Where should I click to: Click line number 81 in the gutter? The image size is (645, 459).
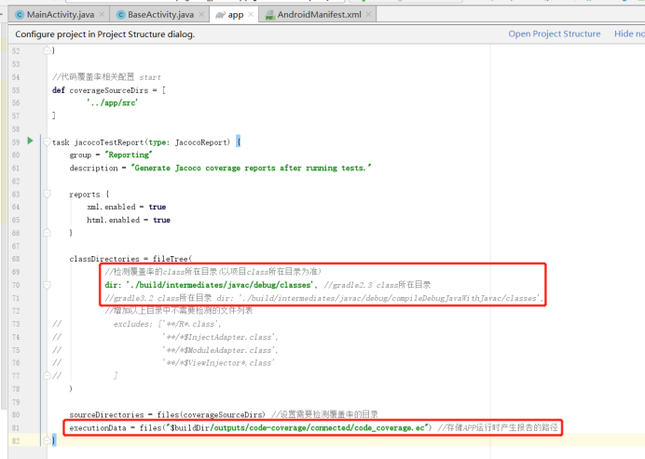[16, 427]
